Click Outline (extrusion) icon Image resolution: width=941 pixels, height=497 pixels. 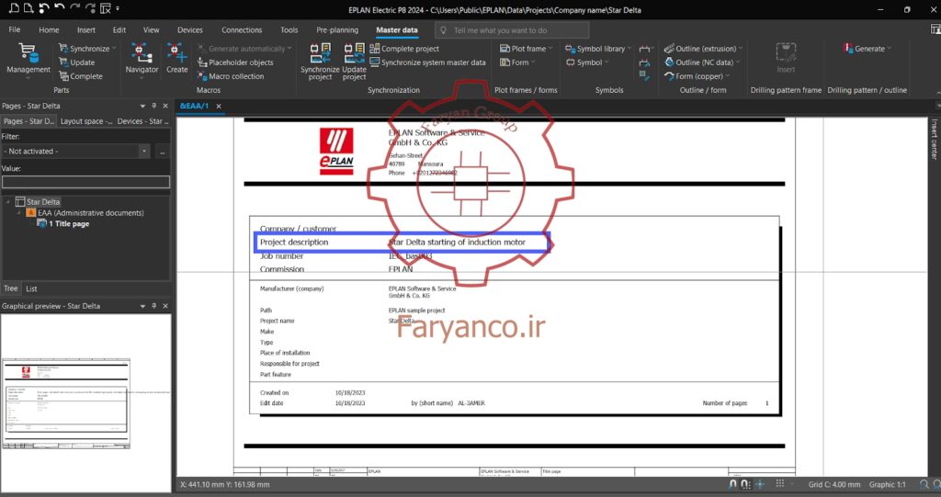tap(669, 49)
